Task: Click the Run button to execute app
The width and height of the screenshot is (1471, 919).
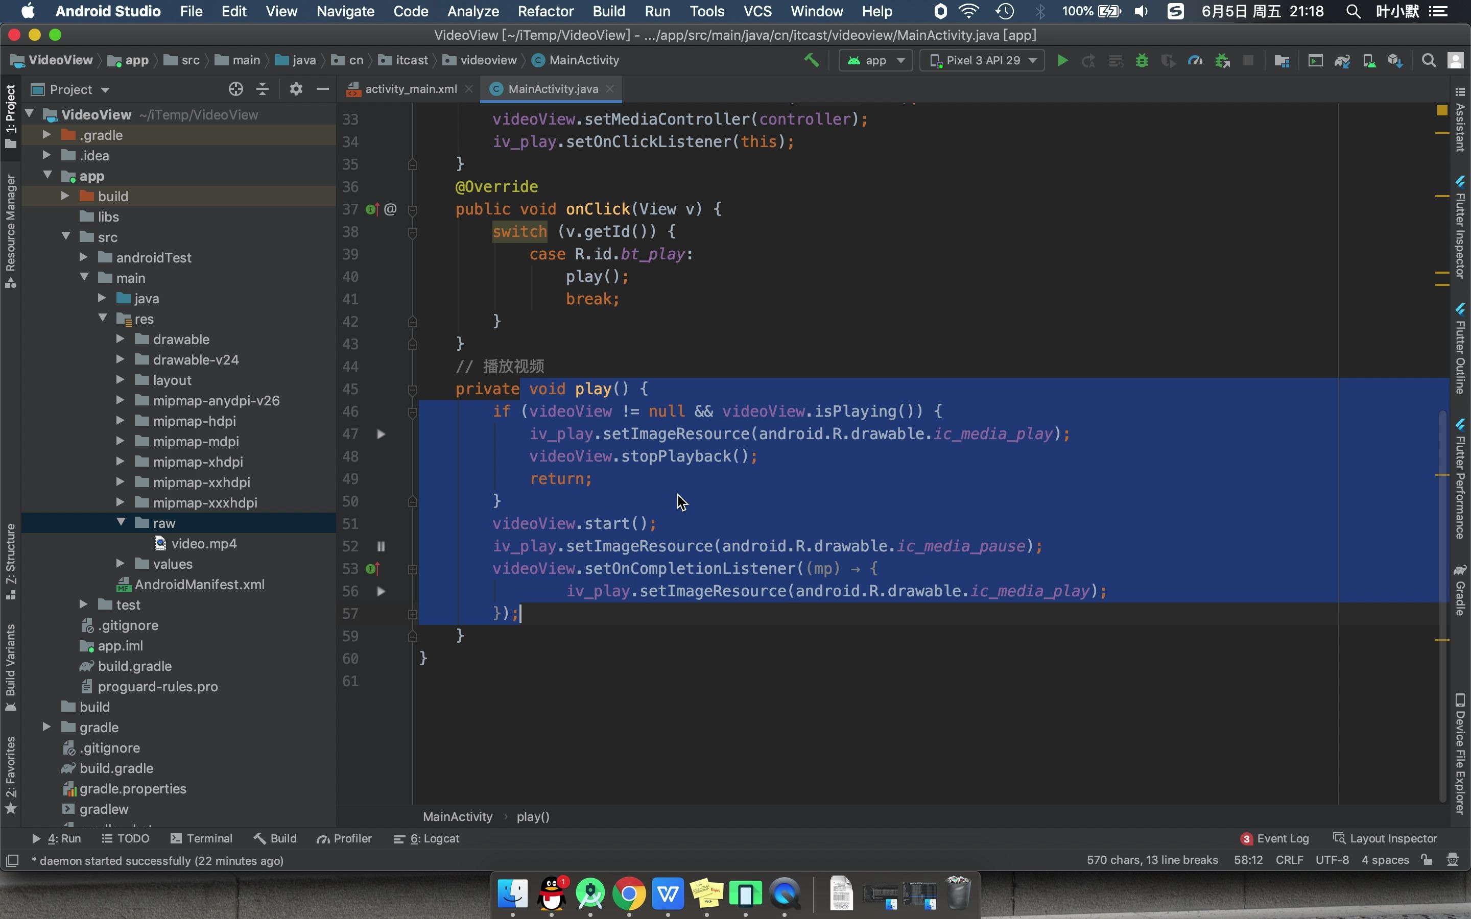Action: tap(1062, 59)
